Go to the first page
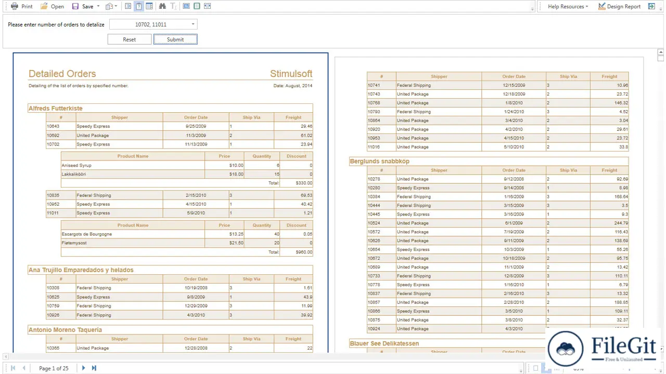This screenshot has height=374, width=666. pos(13,368)
